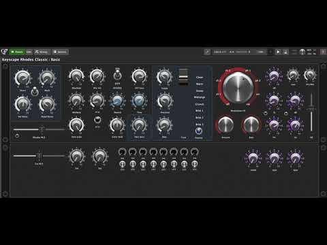Image resolution: width=327 pixels, height=245 pixels.
Task: Click the metronome icon next to play
Action: pos(285,52)
